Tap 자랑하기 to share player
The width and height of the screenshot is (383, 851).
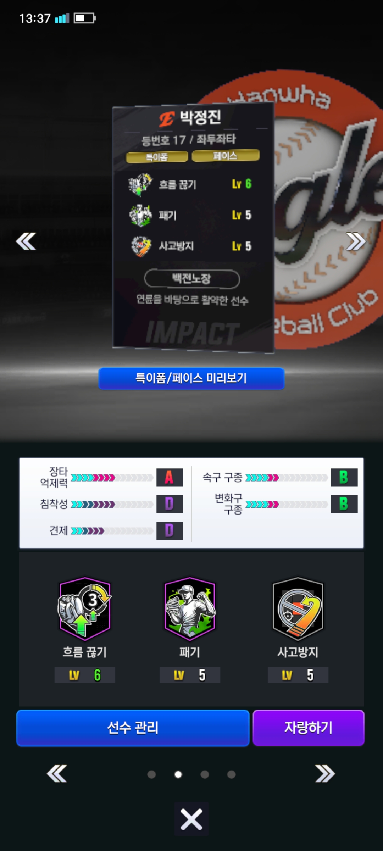(x=309, y=728)
